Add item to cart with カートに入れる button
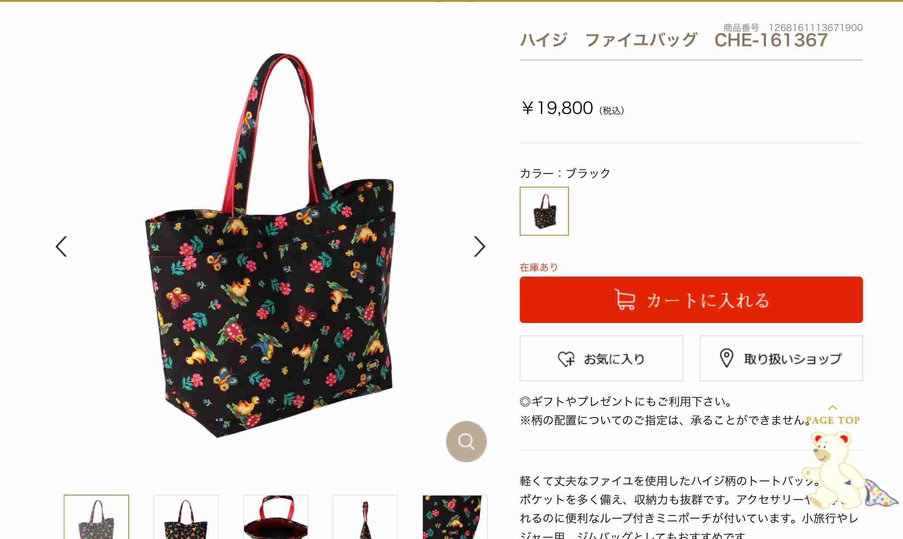Screen dimensions: 903x539 691,300
